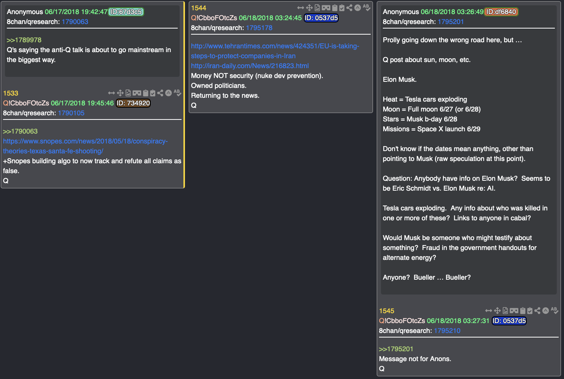Click the horizontal arrows icon on post 1545
Image resolution: width=564 pixels, height=379 pixels.
click(489, 311)
